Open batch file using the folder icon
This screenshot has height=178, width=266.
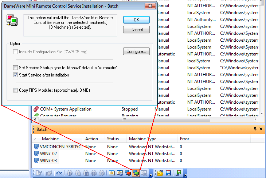(x=160, y=173)
